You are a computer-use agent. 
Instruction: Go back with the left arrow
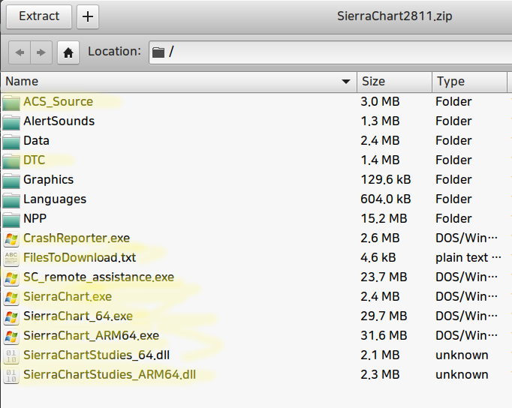pos(20,52)
